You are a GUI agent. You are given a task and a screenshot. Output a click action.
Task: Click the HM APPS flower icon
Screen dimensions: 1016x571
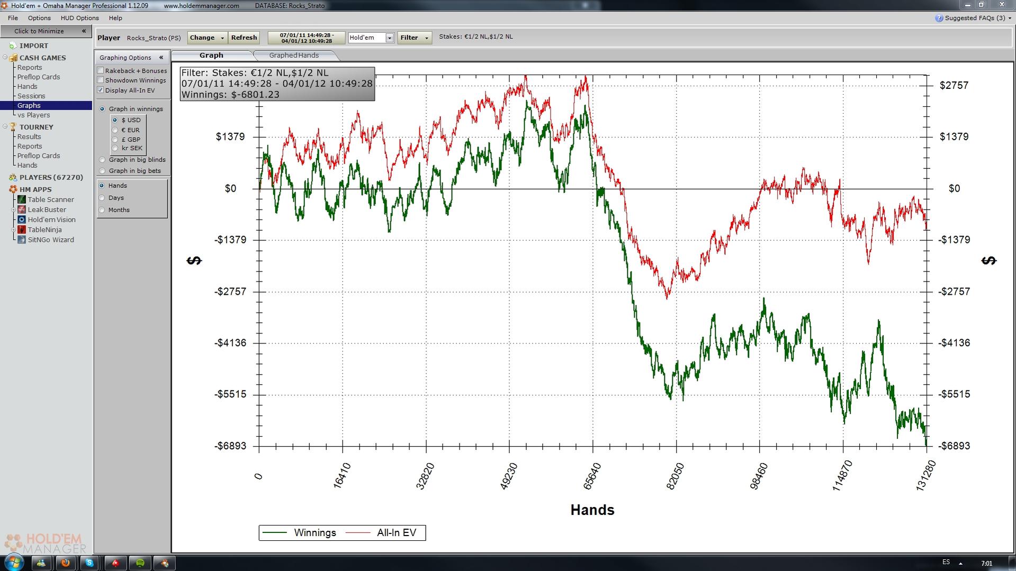[x=13, y=189]
